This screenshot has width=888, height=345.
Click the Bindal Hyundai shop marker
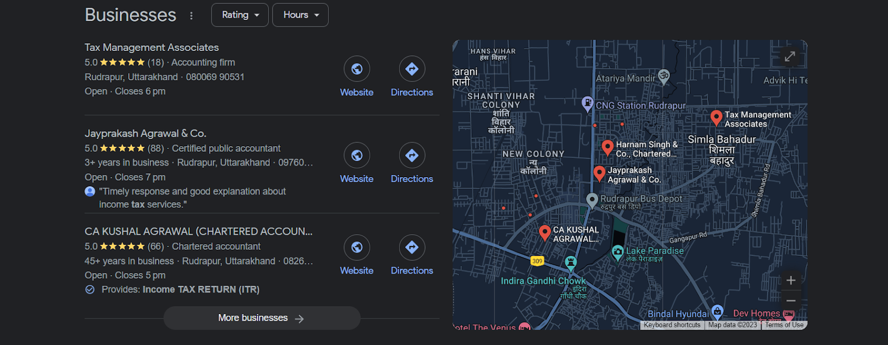[718, 311]
